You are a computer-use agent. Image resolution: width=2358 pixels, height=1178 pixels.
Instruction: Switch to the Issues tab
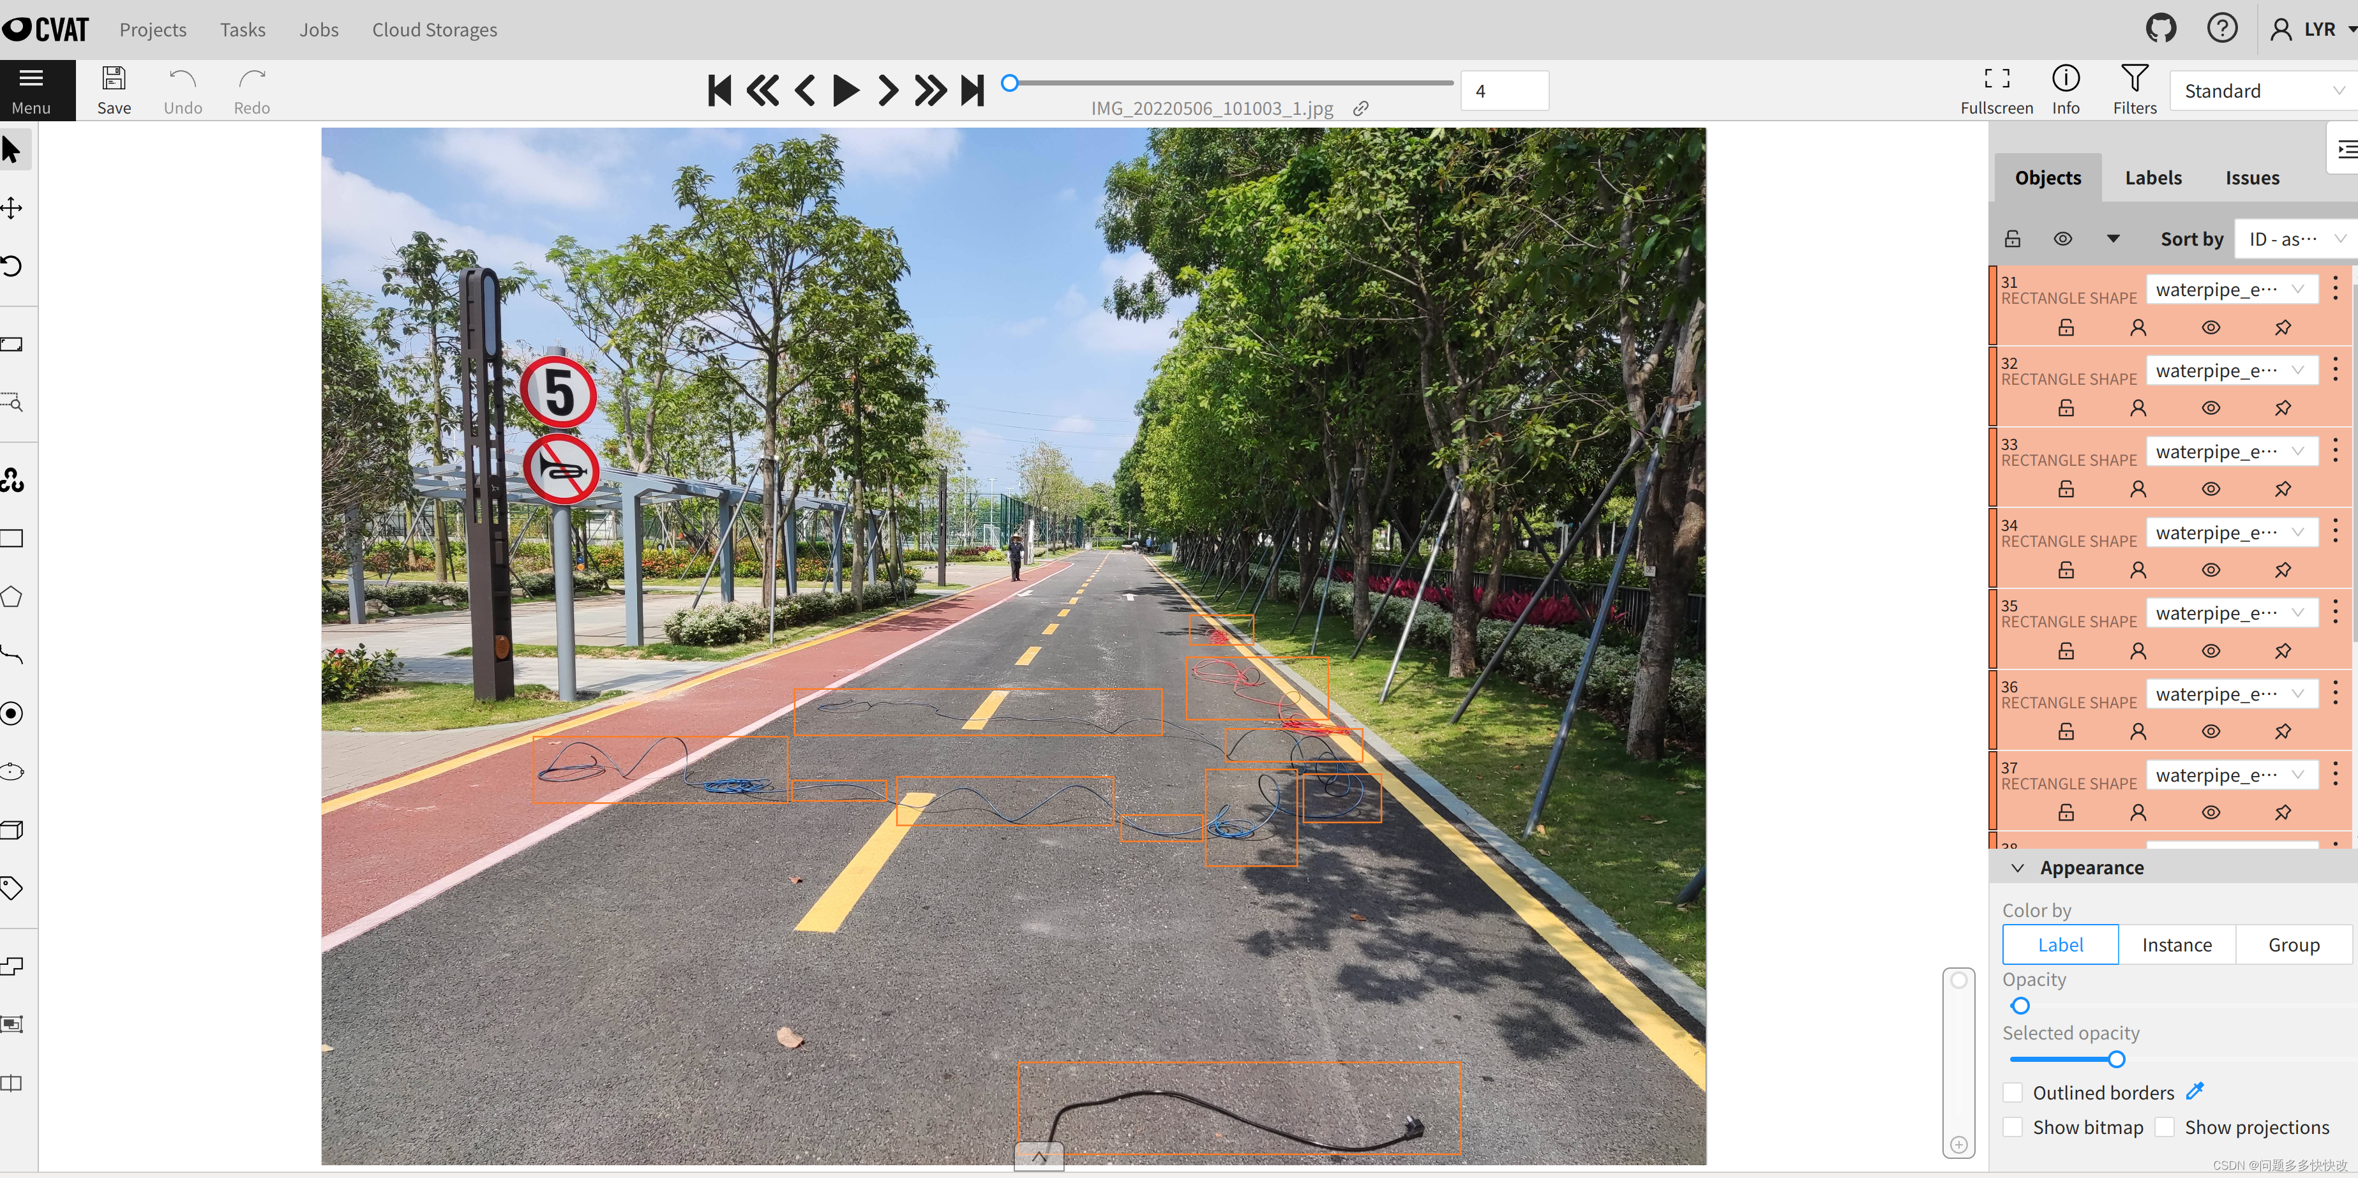coord(2252,177)
